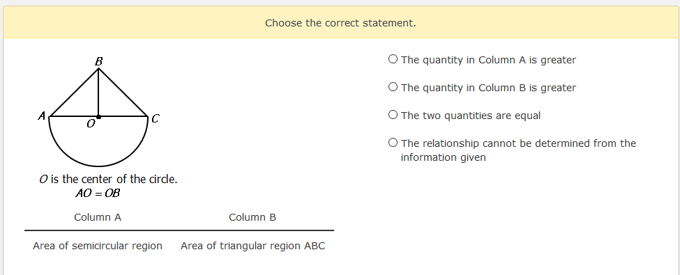680x275 pixels.
Task: Click the 'information given' answer text
Action: (443, 157)
